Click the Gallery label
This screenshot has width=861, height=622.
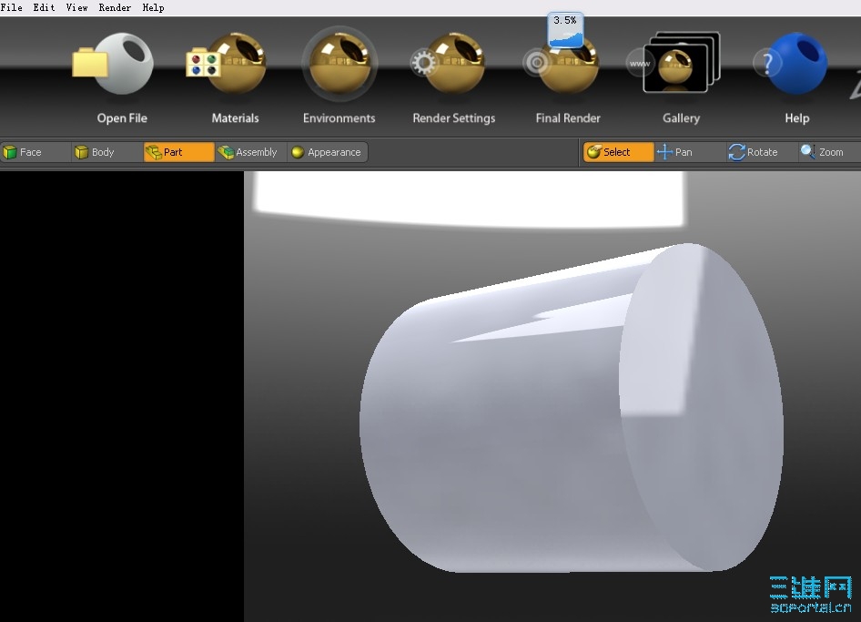[x=682, y=118]
